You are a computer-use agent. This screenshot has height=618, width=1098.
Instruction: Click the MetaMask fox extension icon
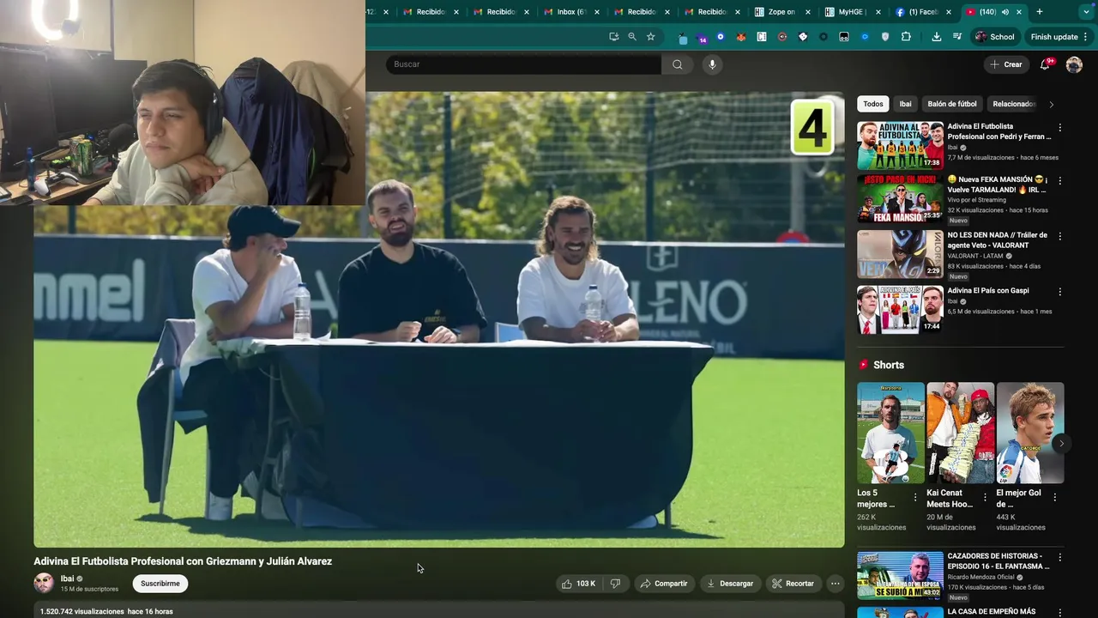(x=740, y=37)
